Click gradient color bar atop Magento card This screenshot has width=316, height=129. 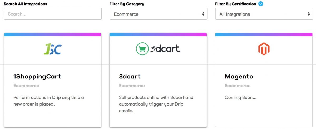tap(264, 34)
